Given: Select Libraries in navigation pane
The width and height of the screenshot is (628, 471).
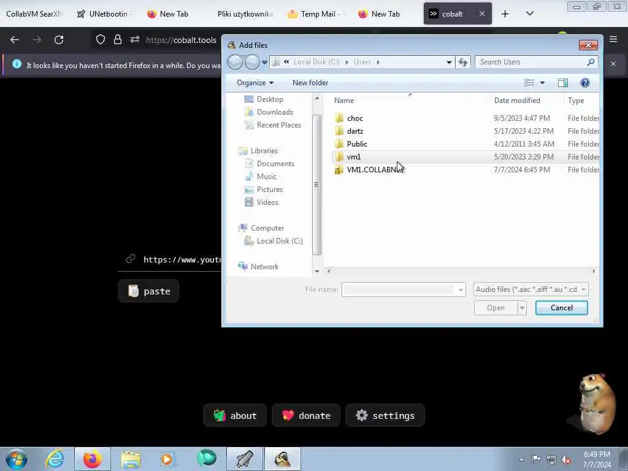Looking at the screenshot, I should click(x=264, y=151).
